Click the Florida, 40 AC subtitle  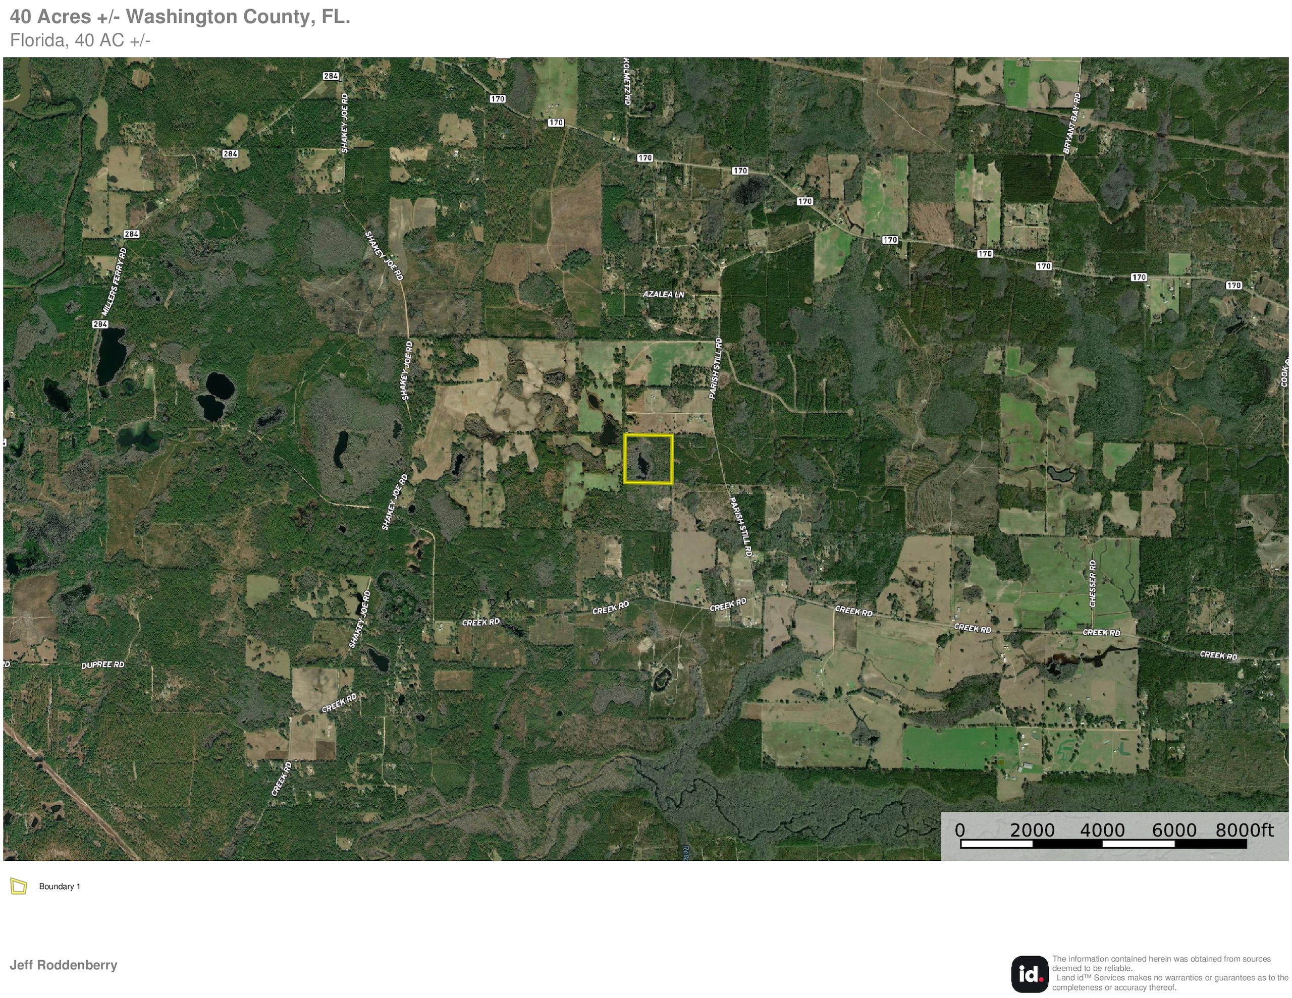80,40
